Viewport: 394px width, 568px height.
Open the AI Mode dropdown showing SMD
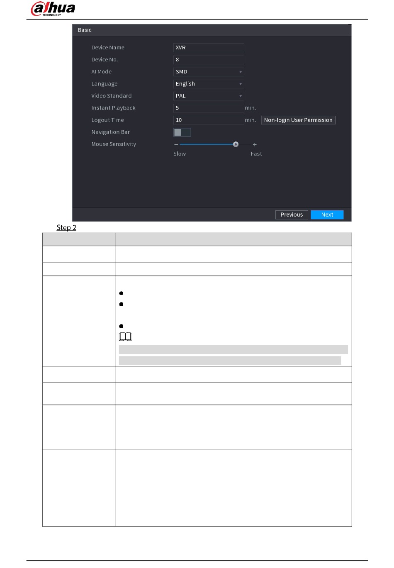[x=208, y=72]
